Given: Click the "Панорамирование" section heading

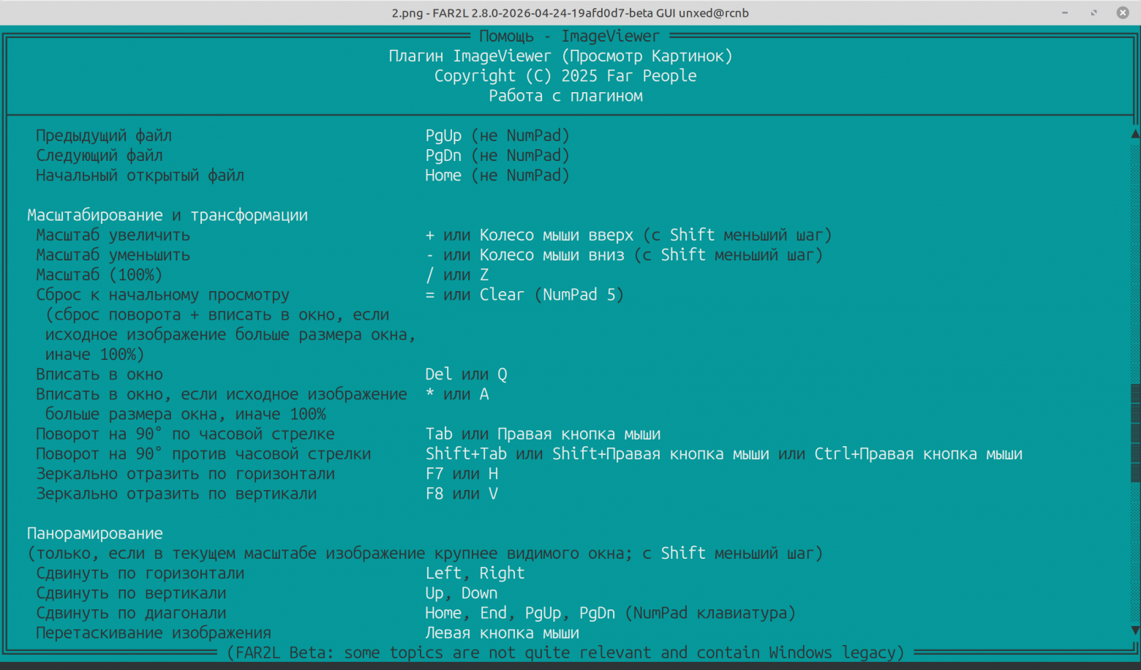Looking at the screenshot, I should pos(95,533).
